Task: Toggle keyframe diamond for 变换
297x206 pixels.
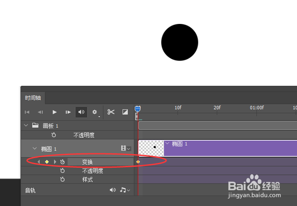Action: click(47, 162)
